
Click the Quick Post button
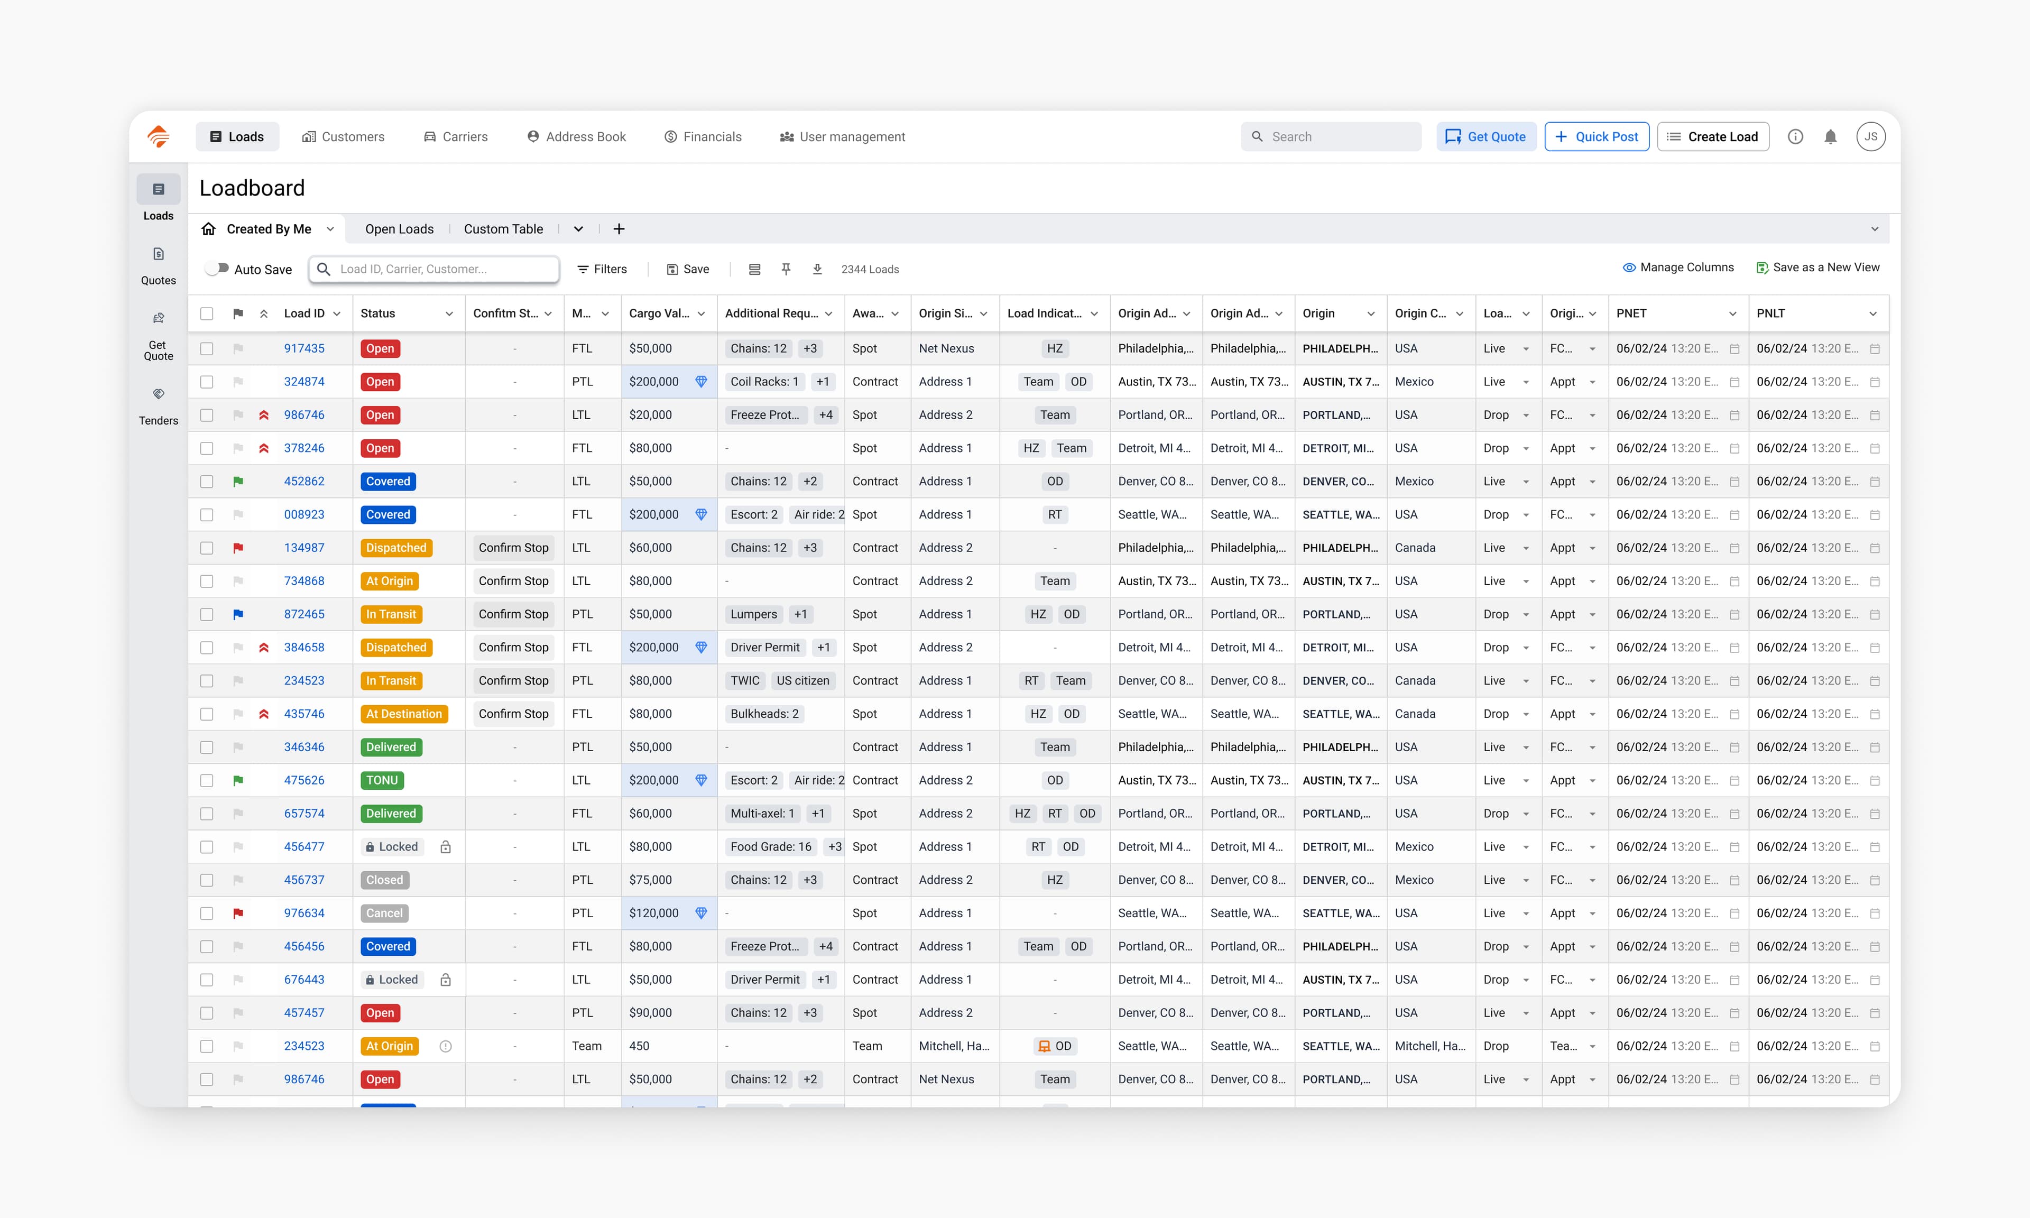(x=1597, y=137)
